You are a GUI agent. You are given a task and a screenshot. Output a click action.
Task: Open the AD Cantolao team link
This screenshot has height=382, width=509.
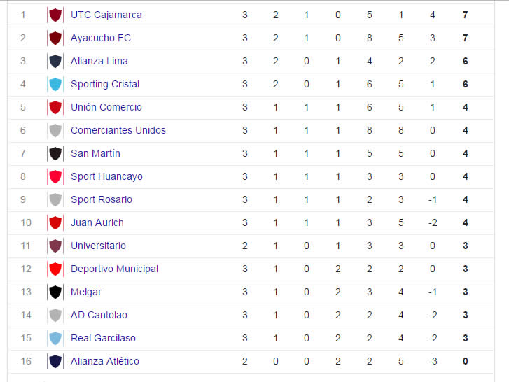click(99, 316)
